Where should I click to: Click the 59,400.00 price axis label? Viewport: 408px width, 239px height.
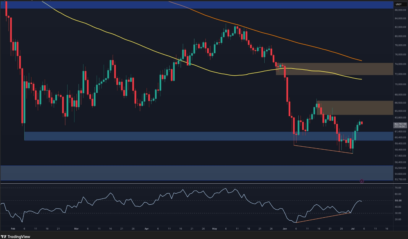coord(400,144)
